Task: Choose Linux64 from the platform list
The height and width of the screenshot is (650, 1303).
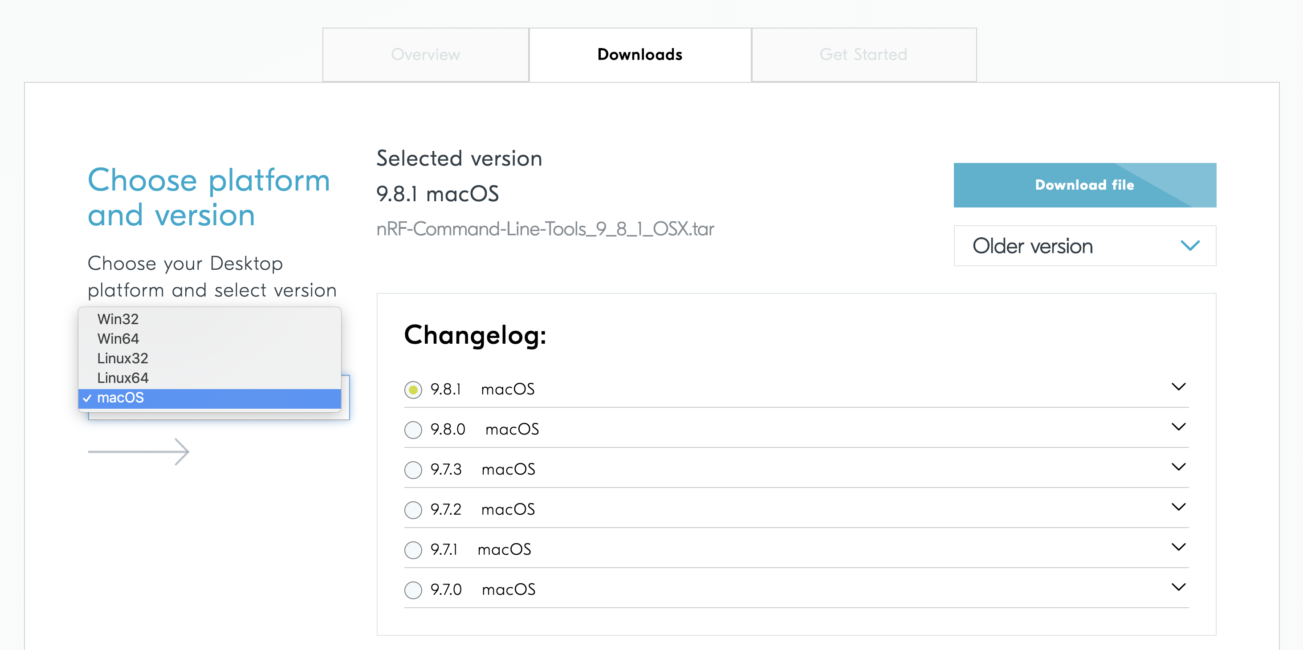Action: (x=123, y=378)
